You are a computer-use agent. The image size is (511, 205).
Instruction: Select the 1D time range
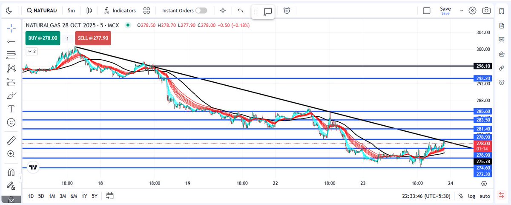31,196
